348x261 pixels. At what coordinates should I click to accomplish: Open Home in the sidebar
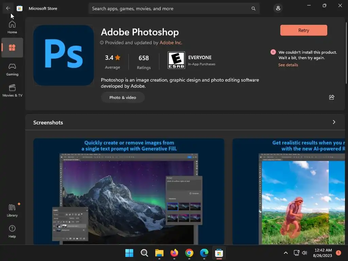point(12,27)
